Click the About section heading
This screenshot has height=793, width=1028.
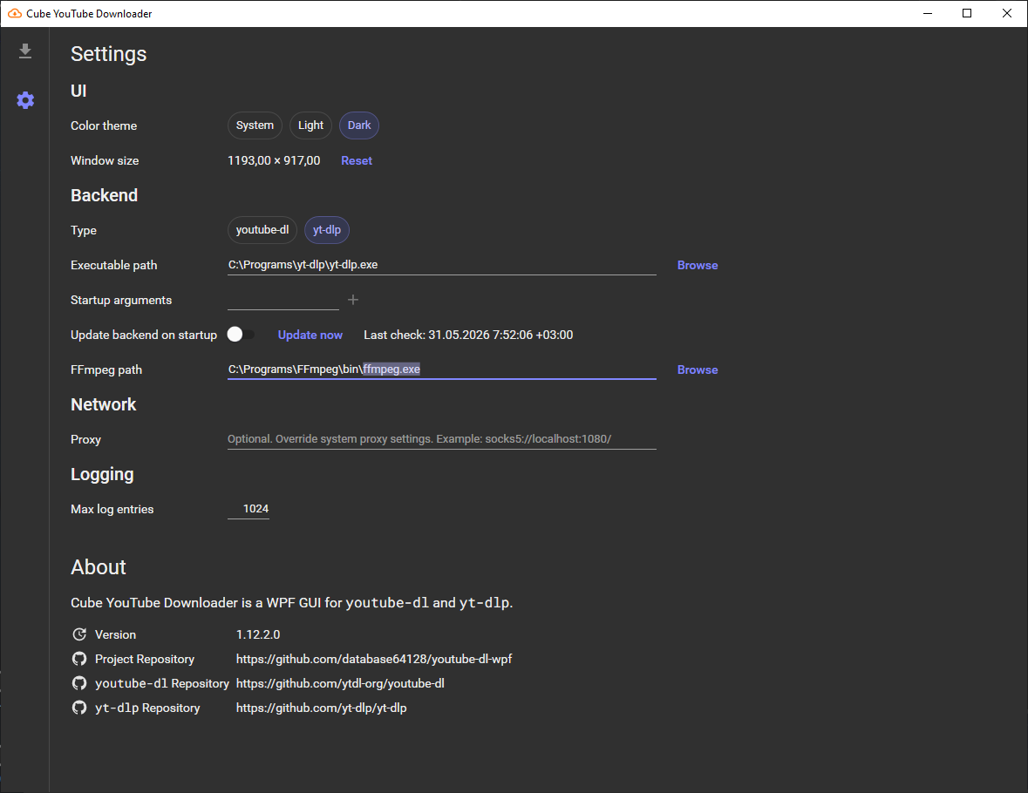(99, 567)
